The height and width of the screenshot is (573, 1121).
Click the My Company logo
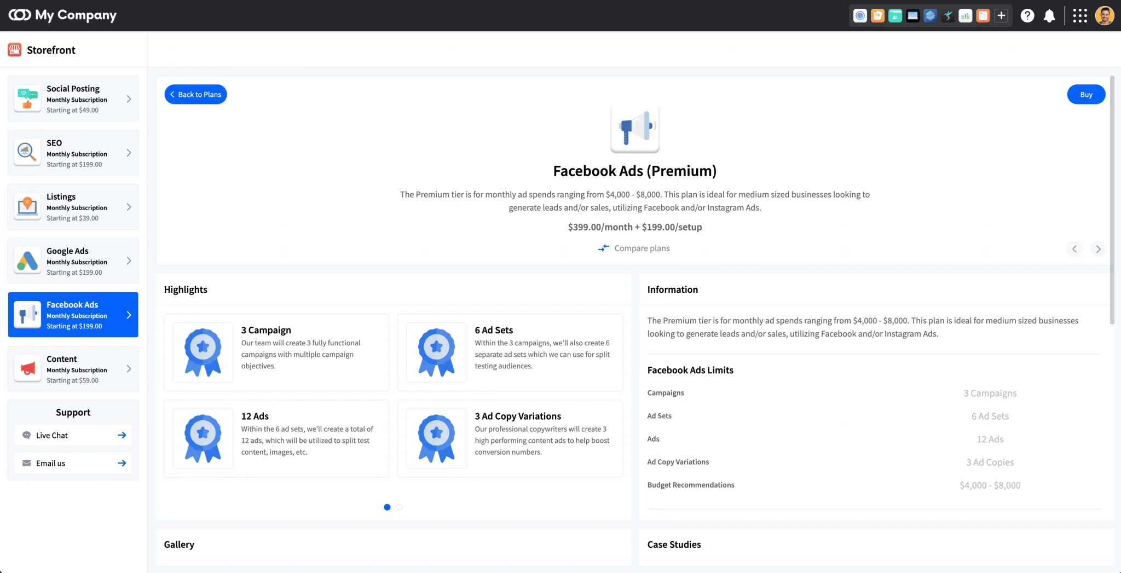click(x=62, y=15)
